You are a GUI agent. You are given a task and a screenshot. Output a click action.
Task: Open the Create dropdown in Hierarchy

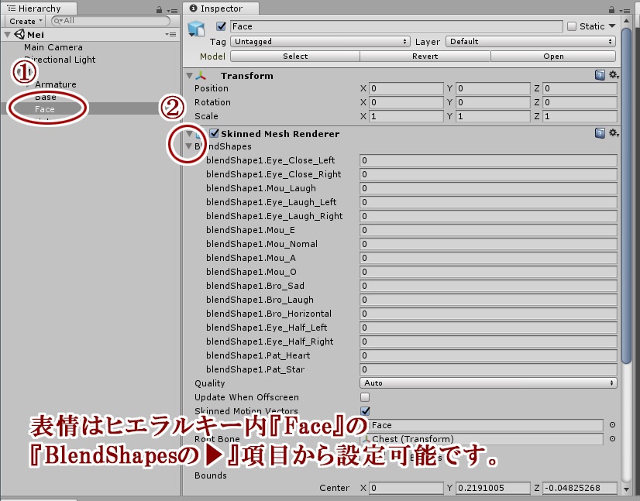[26, 21]
